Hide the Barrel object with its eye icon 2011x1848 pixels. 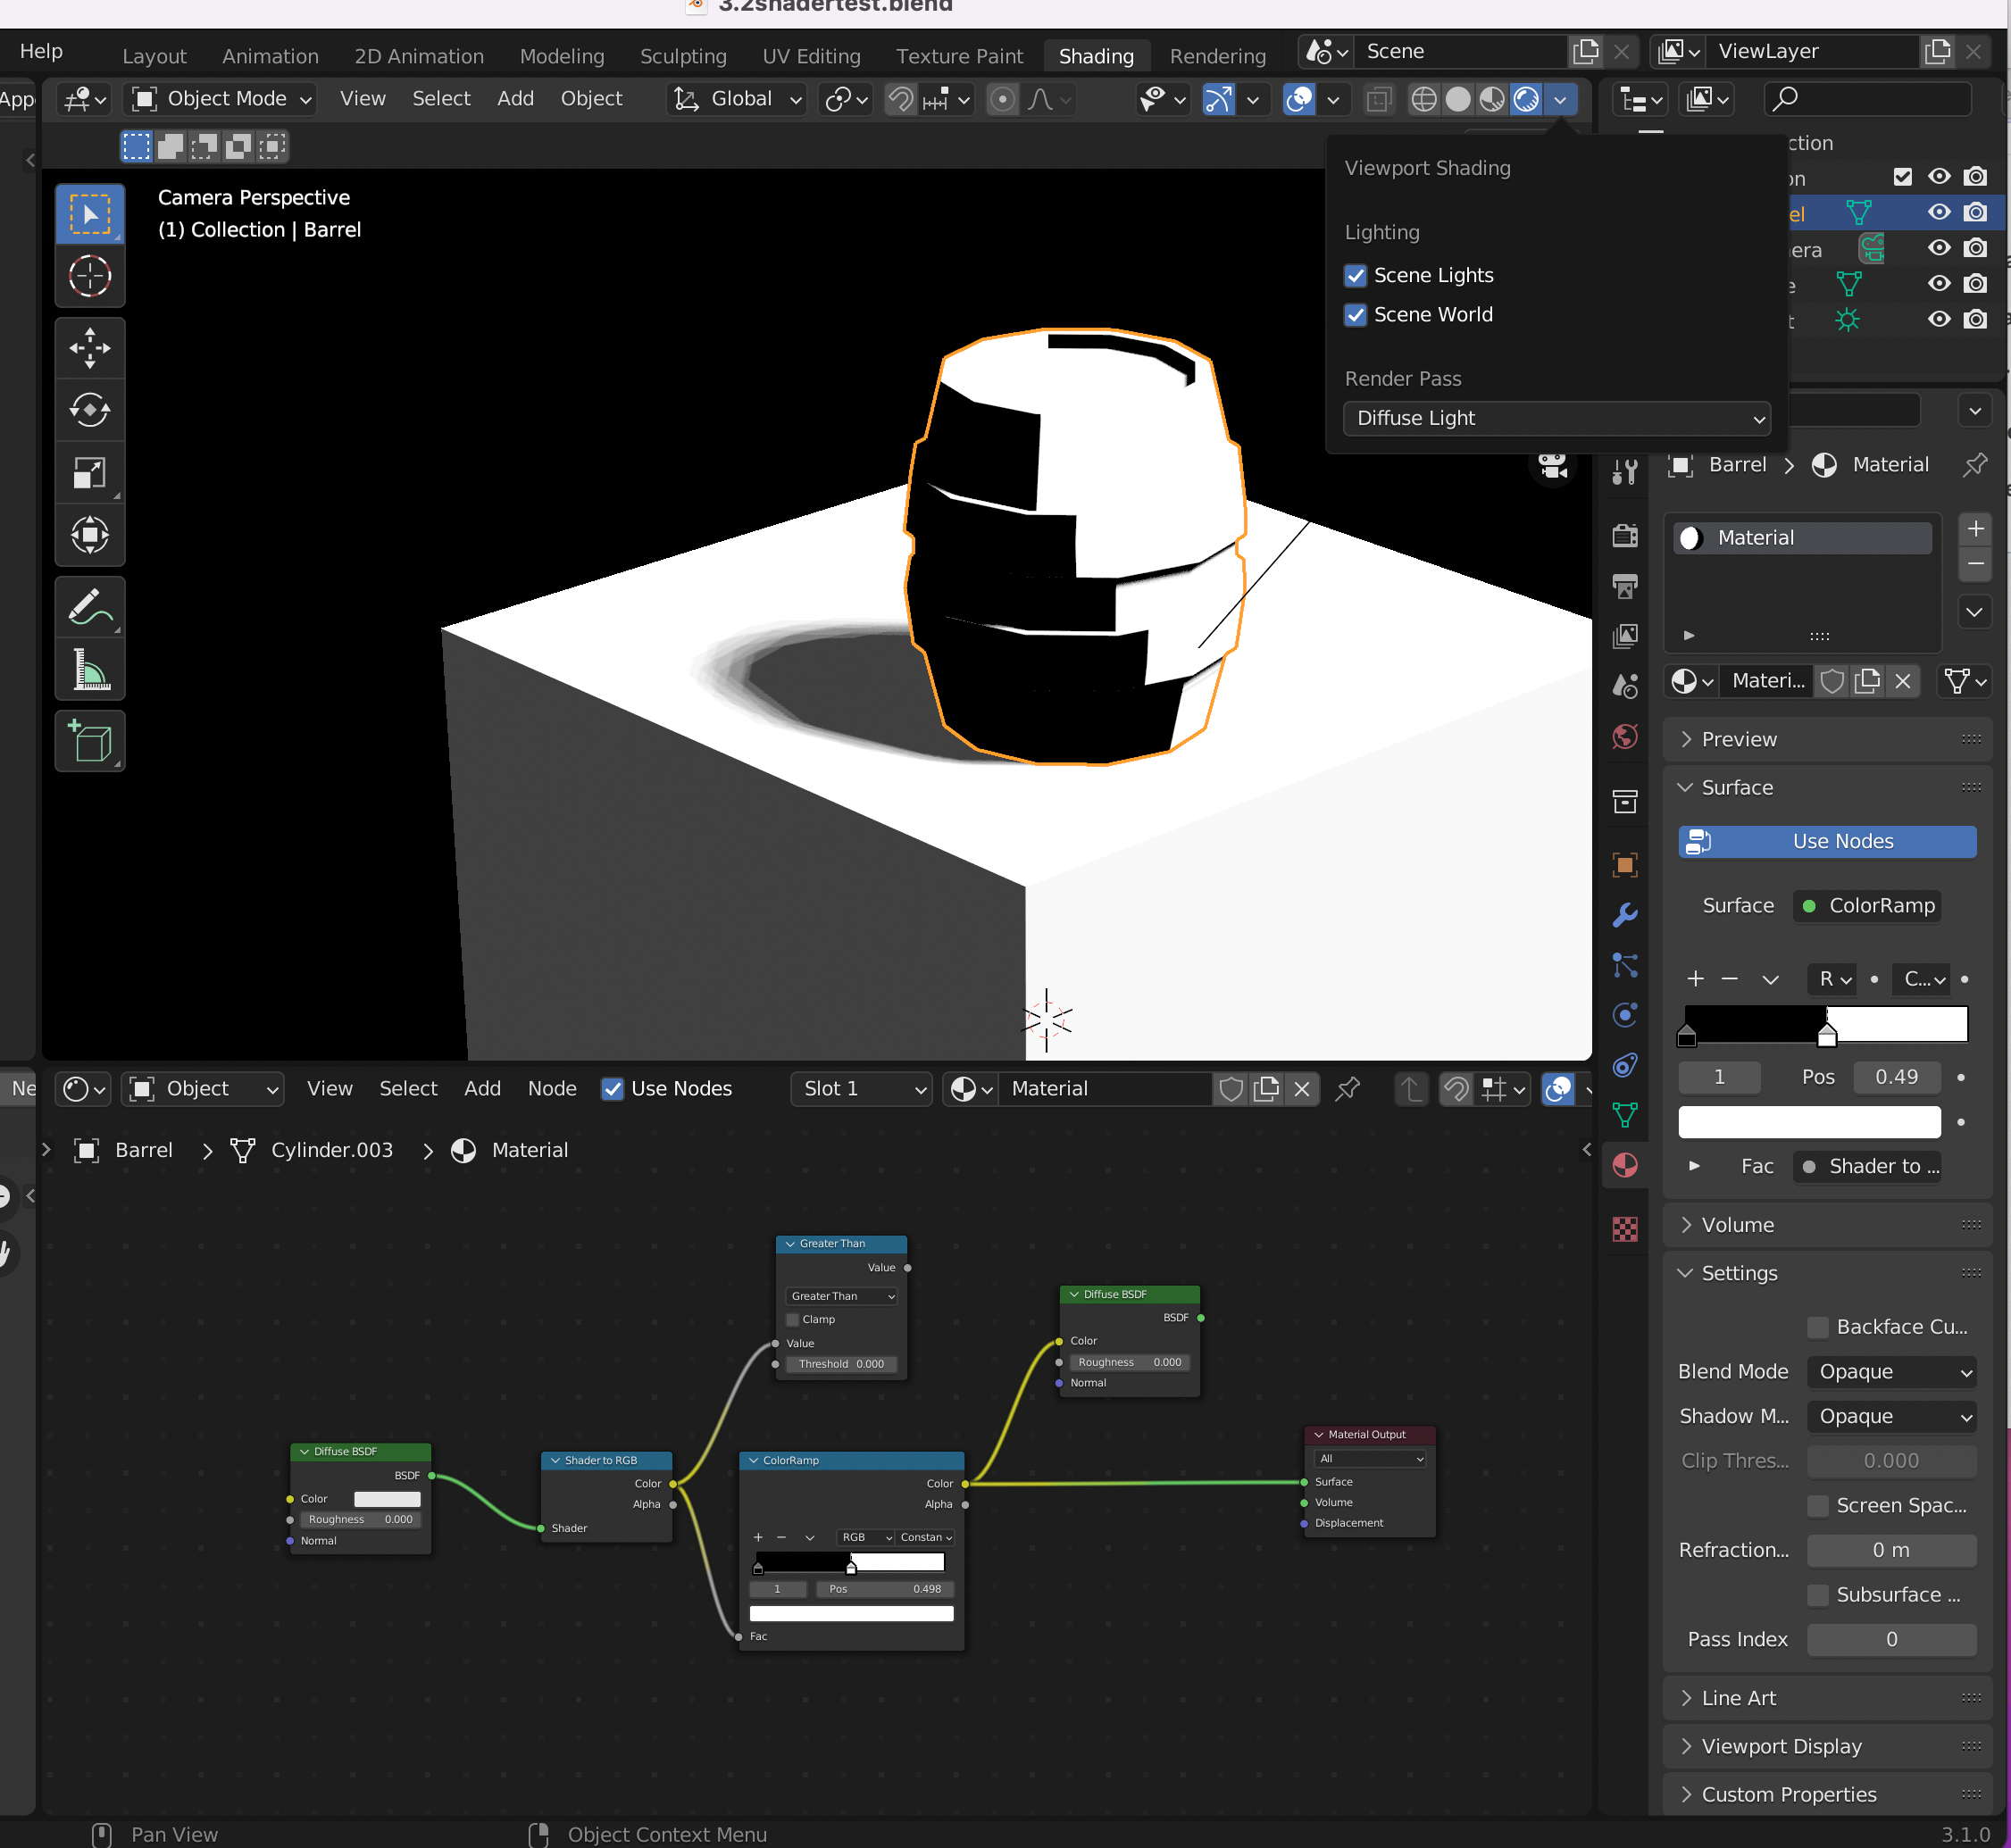click(x=1939, y=212)
